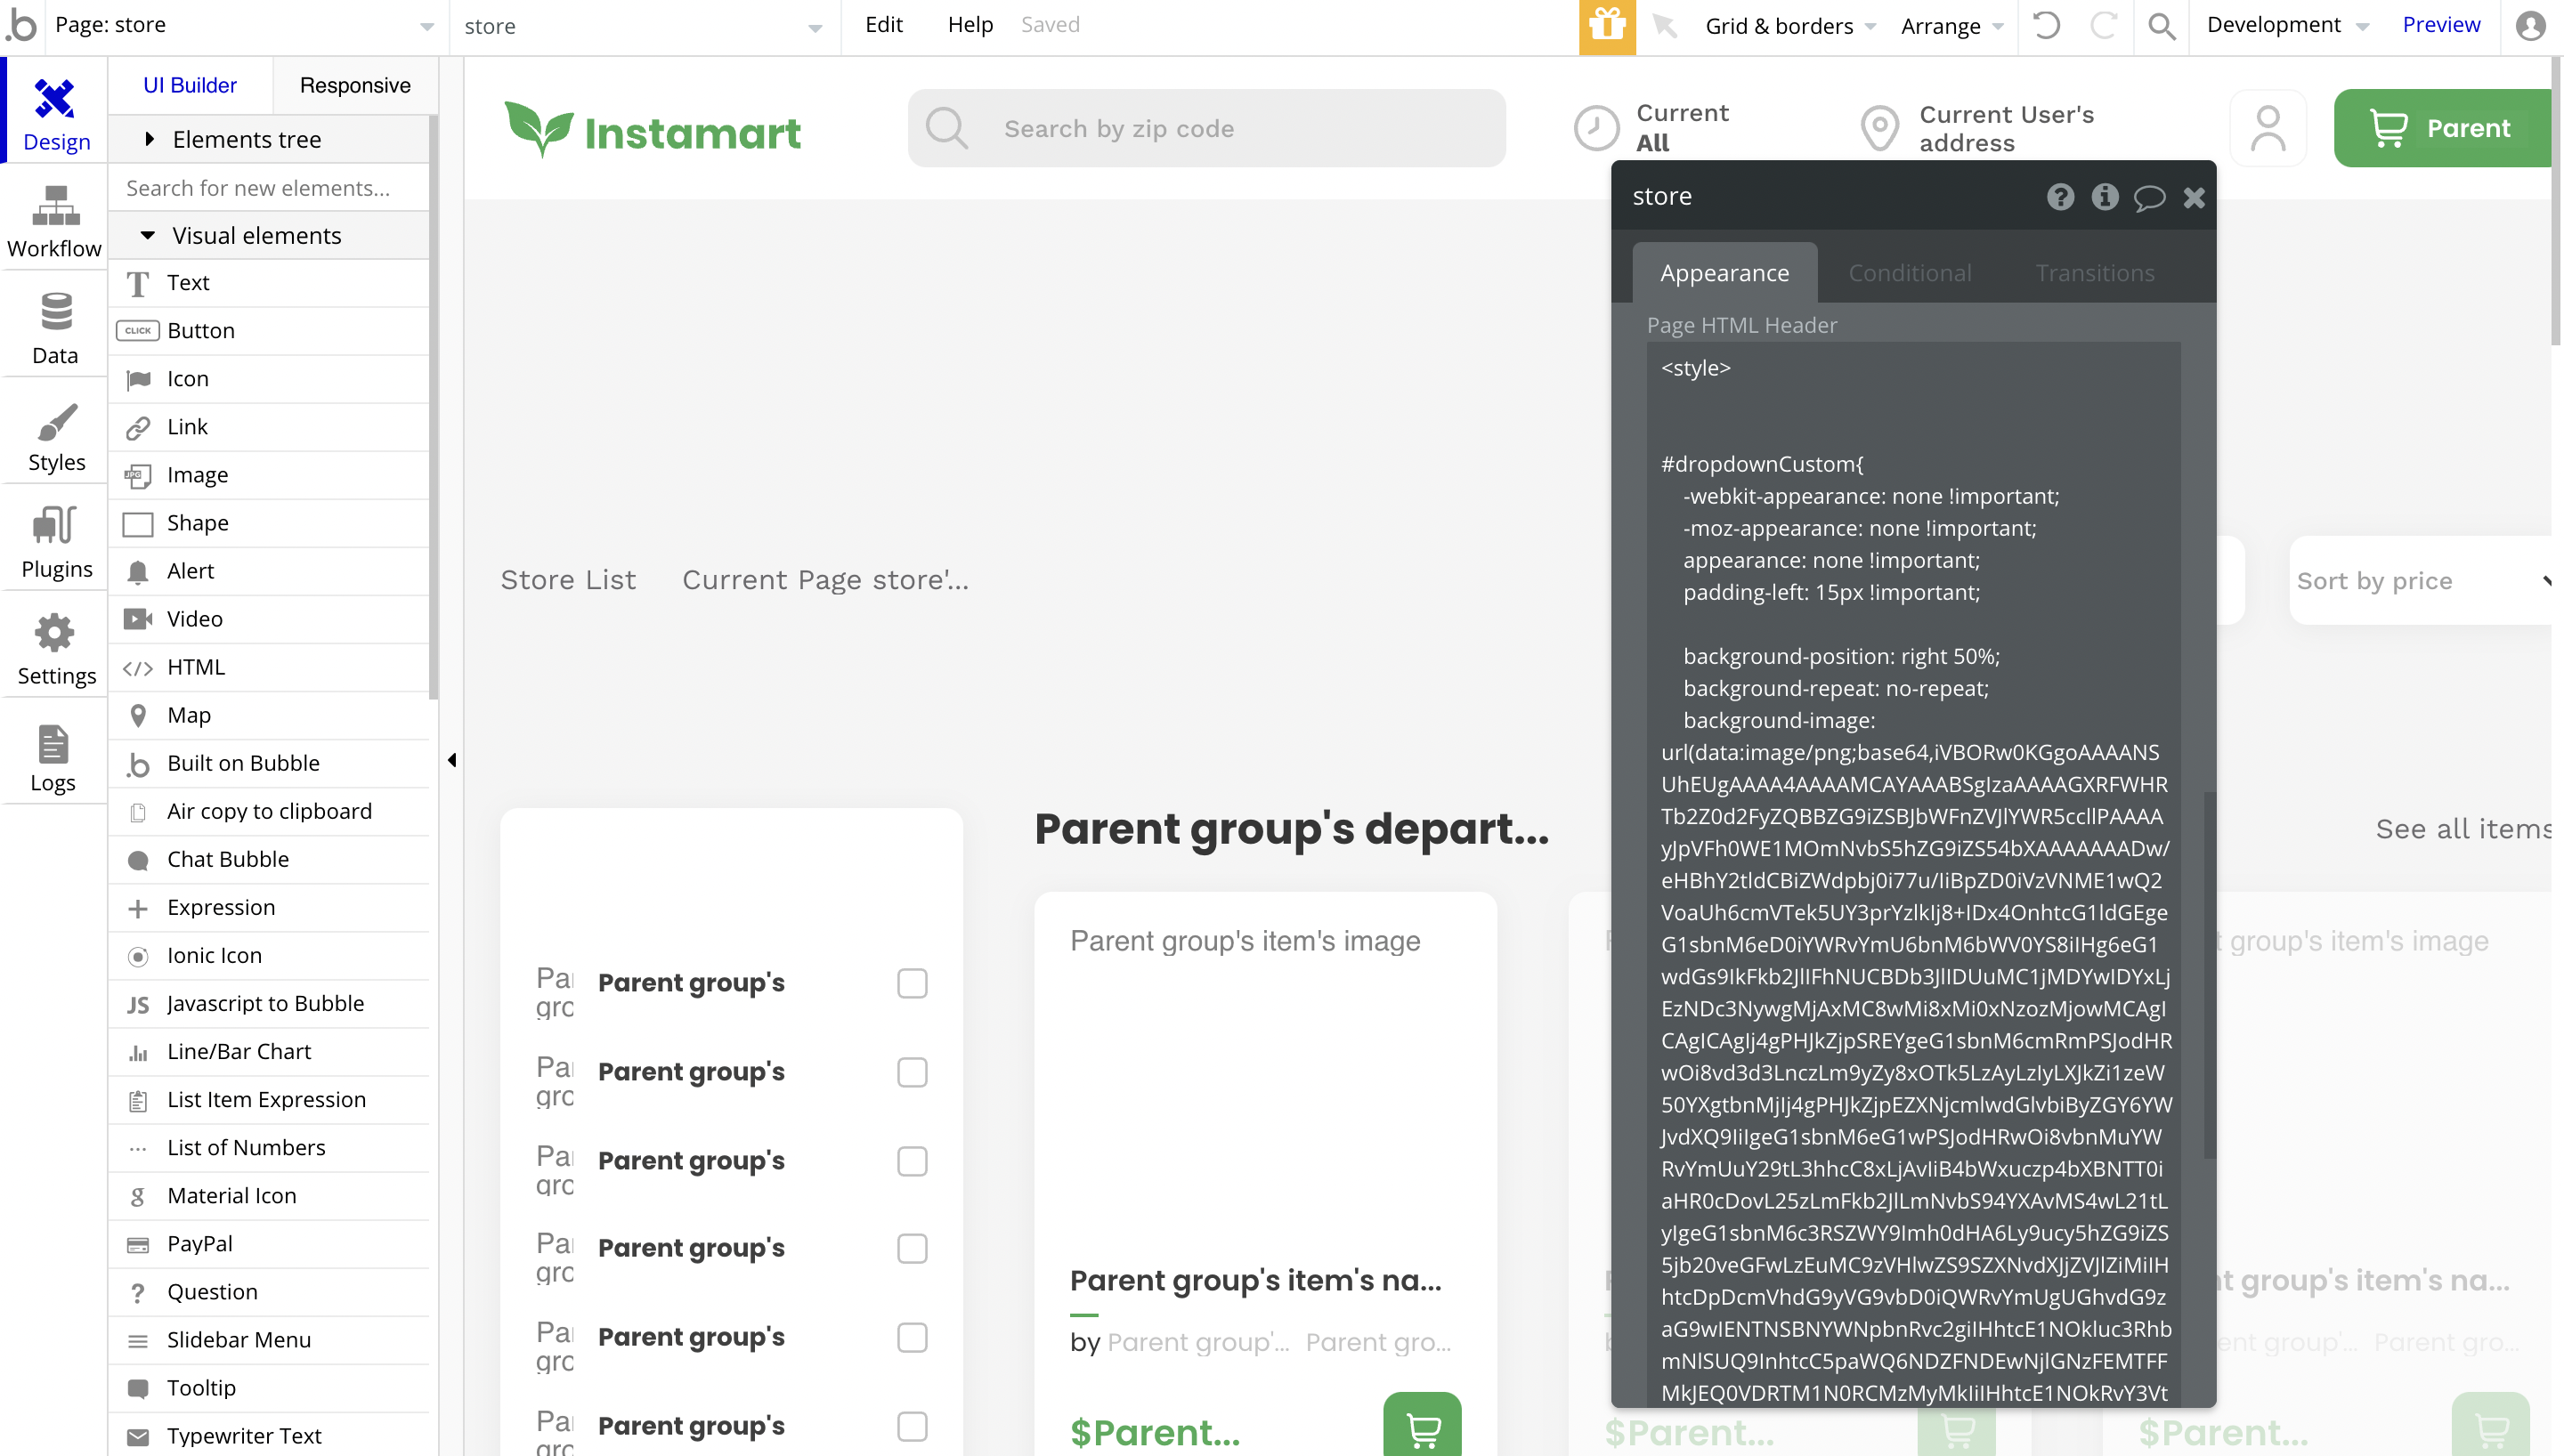Click the Preview link
The image size is (2564, 1456).
2440,26
